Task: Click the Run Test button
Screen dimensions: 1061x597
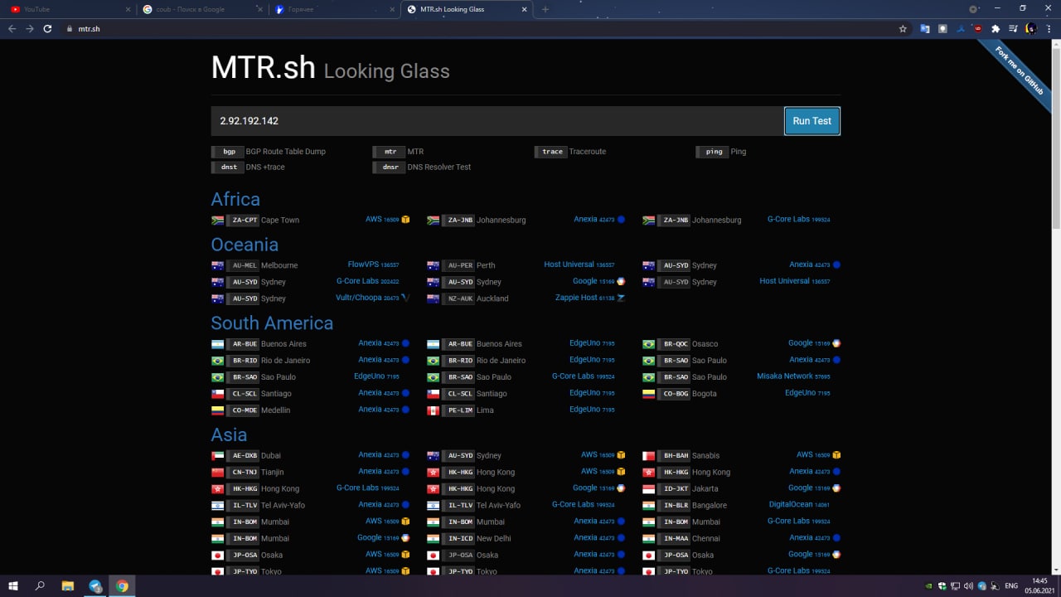Action: (812, 121)
